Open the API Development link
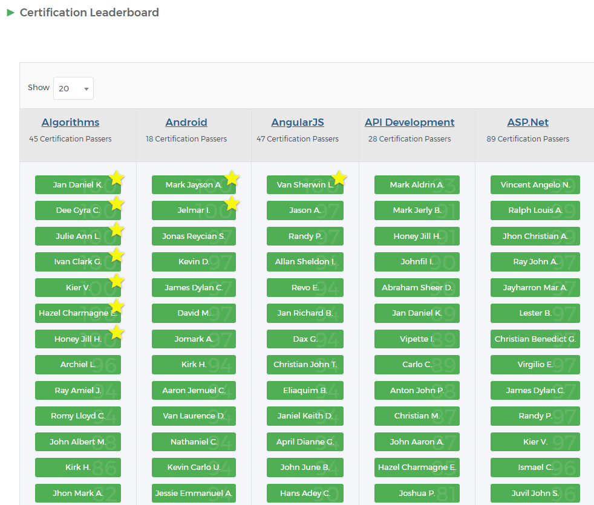594x505 pixels. (410, 122)
